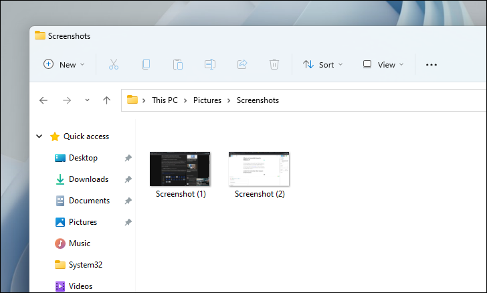Image resolution: width=487 pixels, height=293 pixels.
Task: Open Documents folder in sidebar
Action: [x=89, y=201]
